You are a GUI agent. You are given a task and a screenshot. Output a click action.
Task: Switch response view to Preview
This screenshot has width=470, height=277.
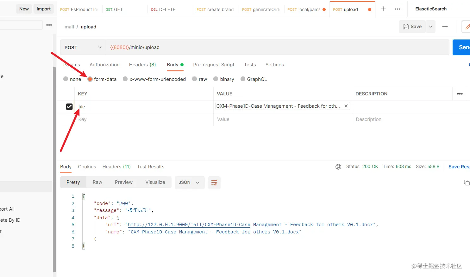[124, 182]
